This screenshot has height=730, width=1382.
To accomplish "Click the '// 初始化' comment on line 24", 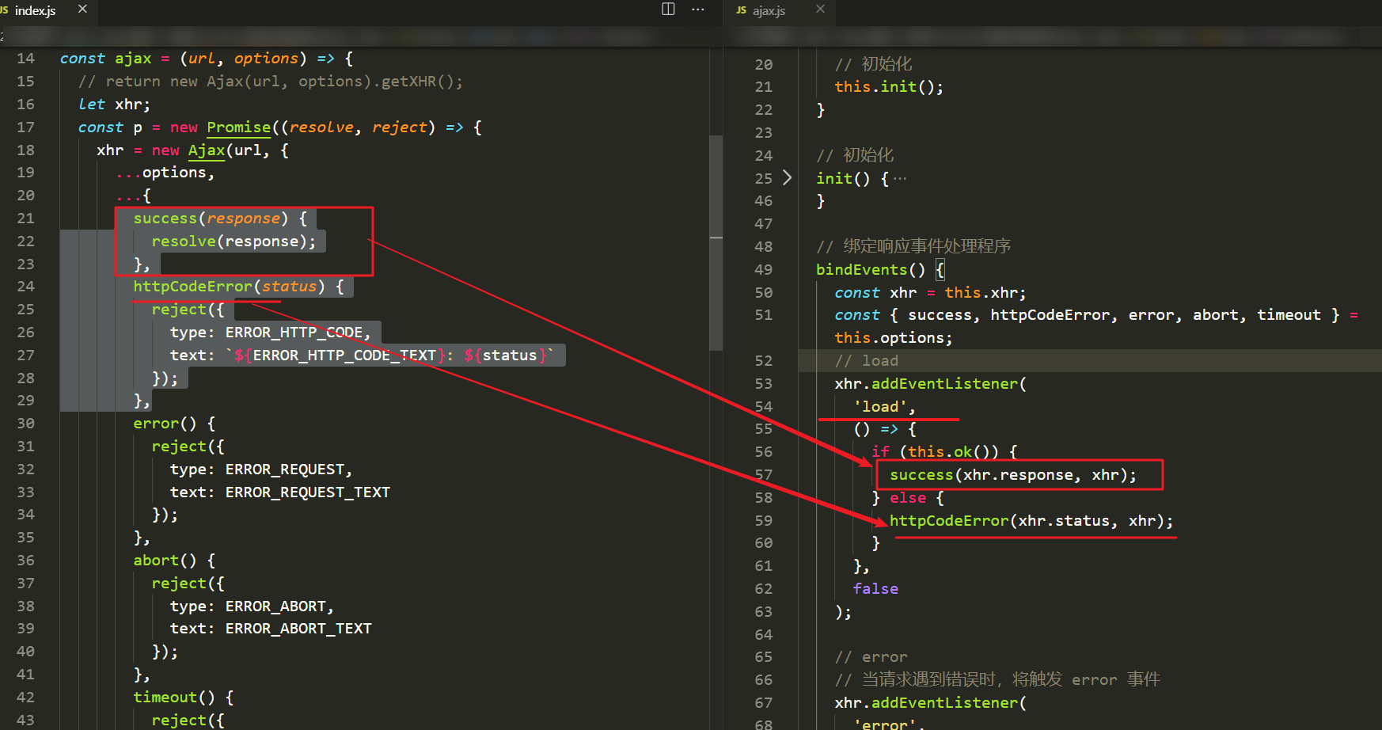I will [855, 156].
